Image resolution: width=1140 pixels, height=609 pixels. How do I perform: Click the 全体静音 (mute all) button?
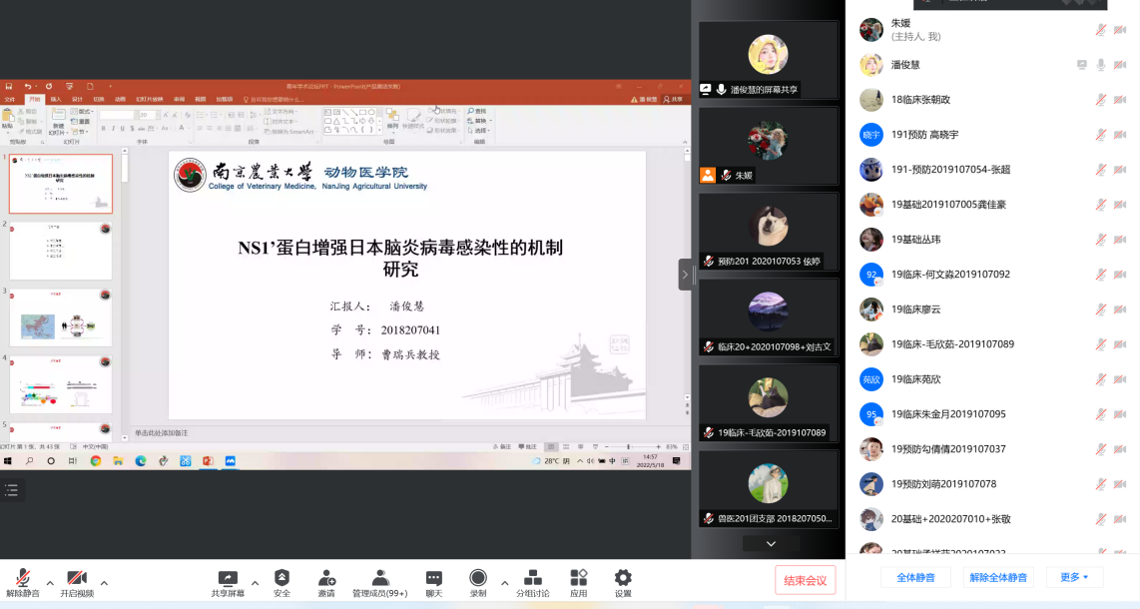[914, 577]
